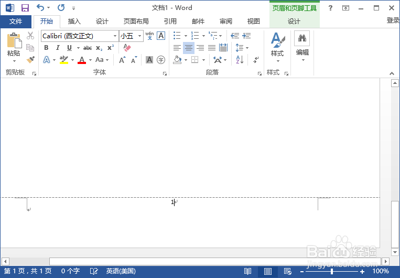
Task: Expand the multilevel list dropdown
Action: [220, 36]
